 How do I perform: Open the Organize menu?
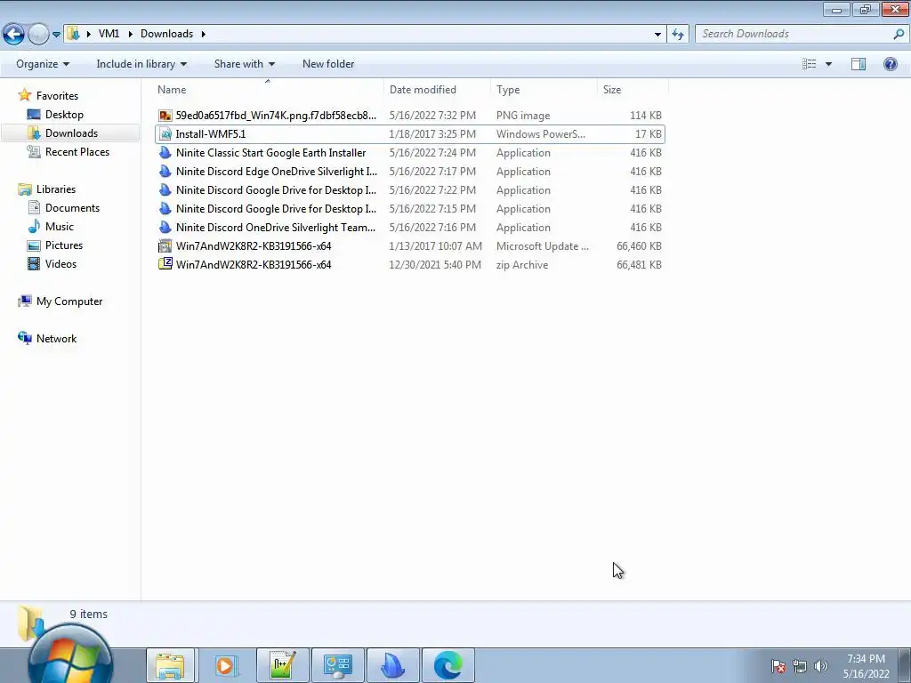click(43, 64)
